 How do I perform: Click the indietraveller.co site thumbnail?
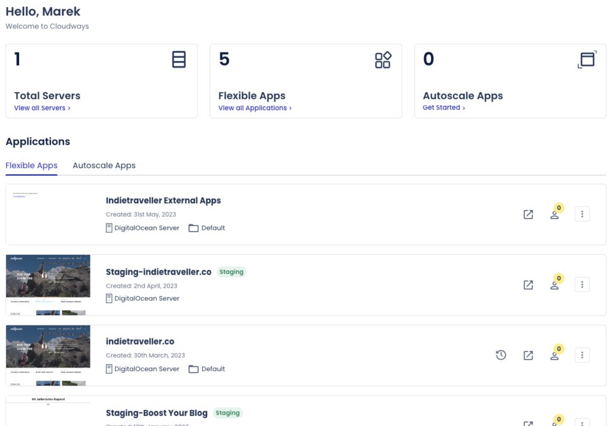(48, 355)
